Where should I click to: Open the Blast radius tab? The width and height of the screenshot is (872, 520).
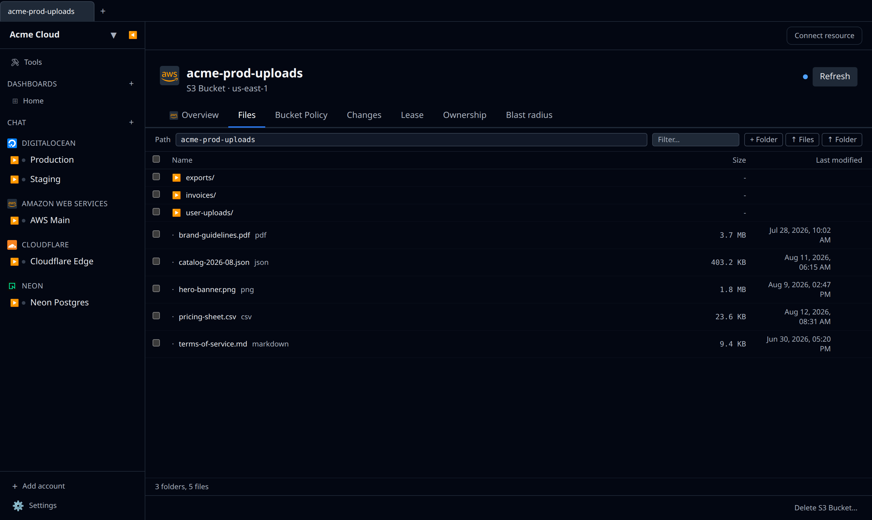[x=529, y=115]
